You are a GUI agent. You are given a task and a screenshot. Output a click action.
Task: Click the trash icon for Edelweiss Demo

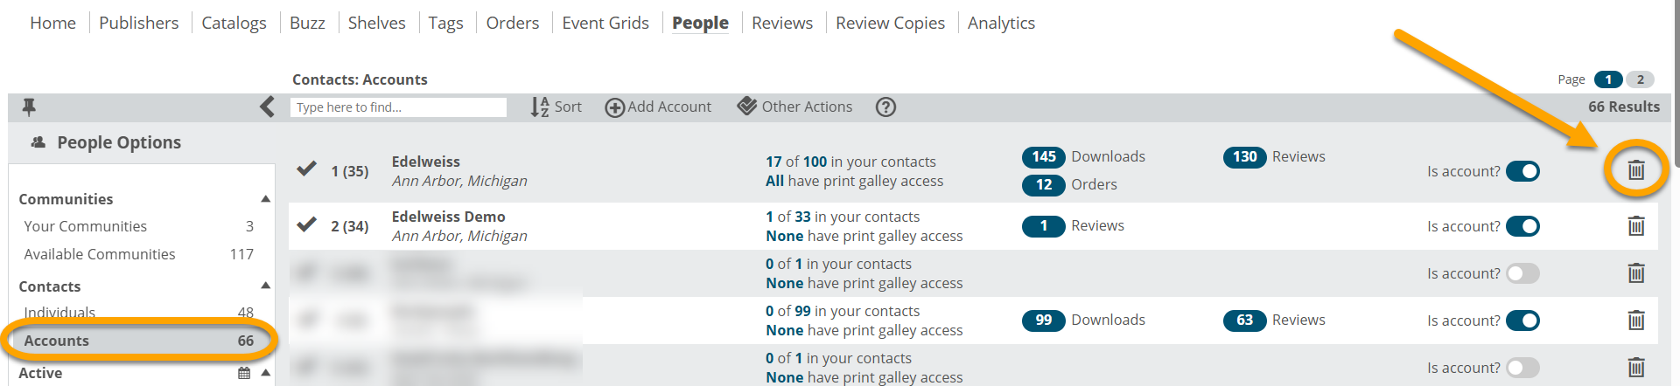point(1635,226)
